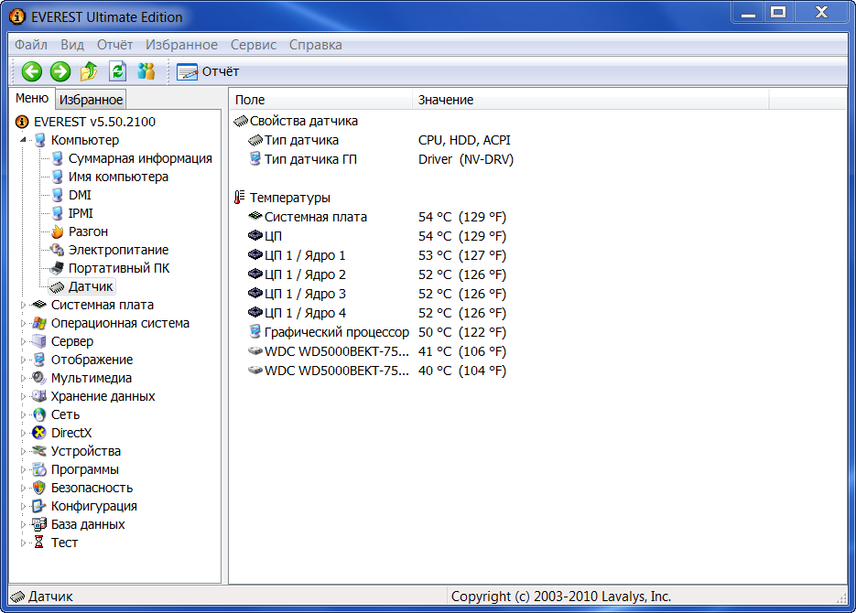Viewport: 856px width, 613px height.
Task: Click the Значение column header
Action: (591, 100)
